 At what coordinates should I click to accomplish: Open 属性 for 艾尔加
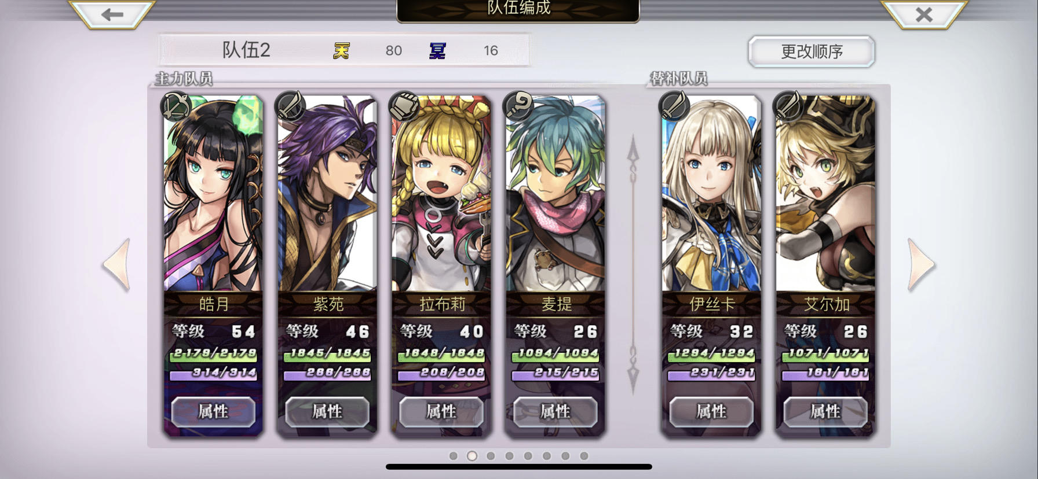click(825, 411)
